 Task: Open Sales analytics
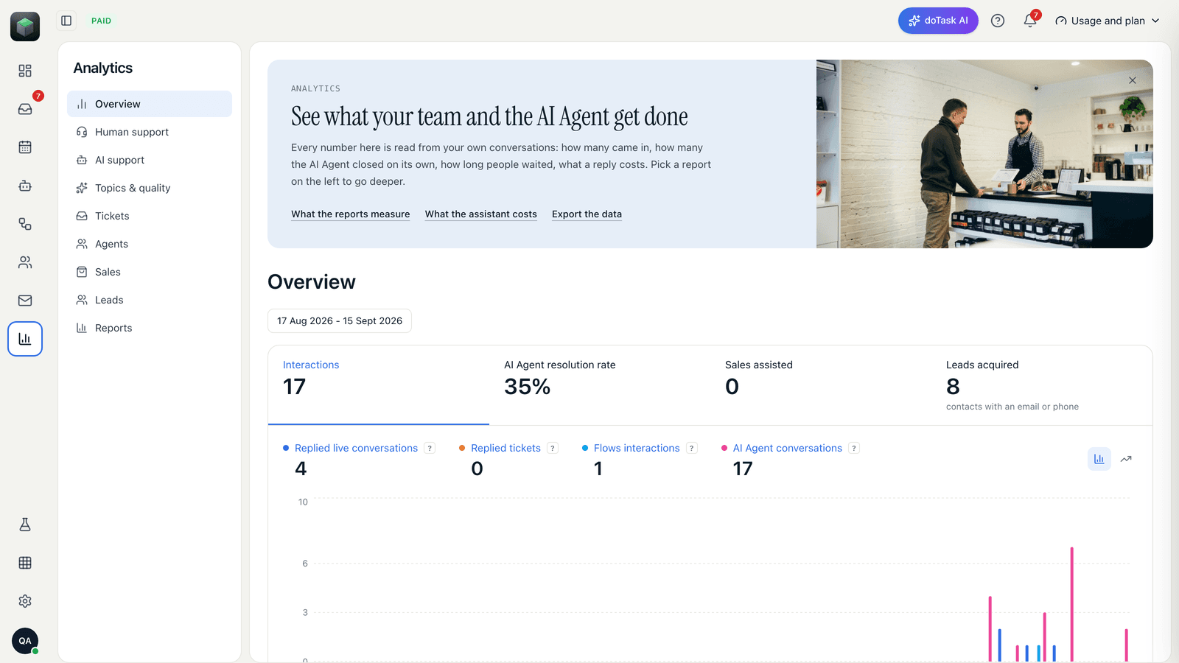(150, 272)
